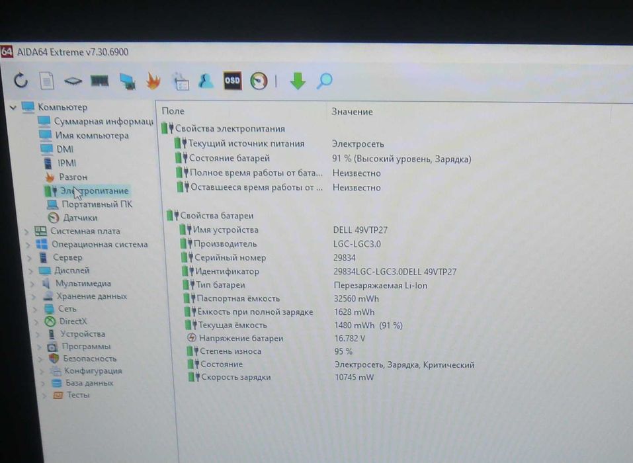The width and height of the screenshot is (633, 463).
Task: Expand the Сеть node arrow
Action: point(36,309)
